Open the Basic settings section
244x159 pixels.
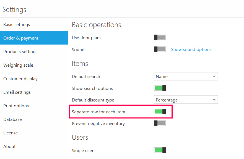17,25
